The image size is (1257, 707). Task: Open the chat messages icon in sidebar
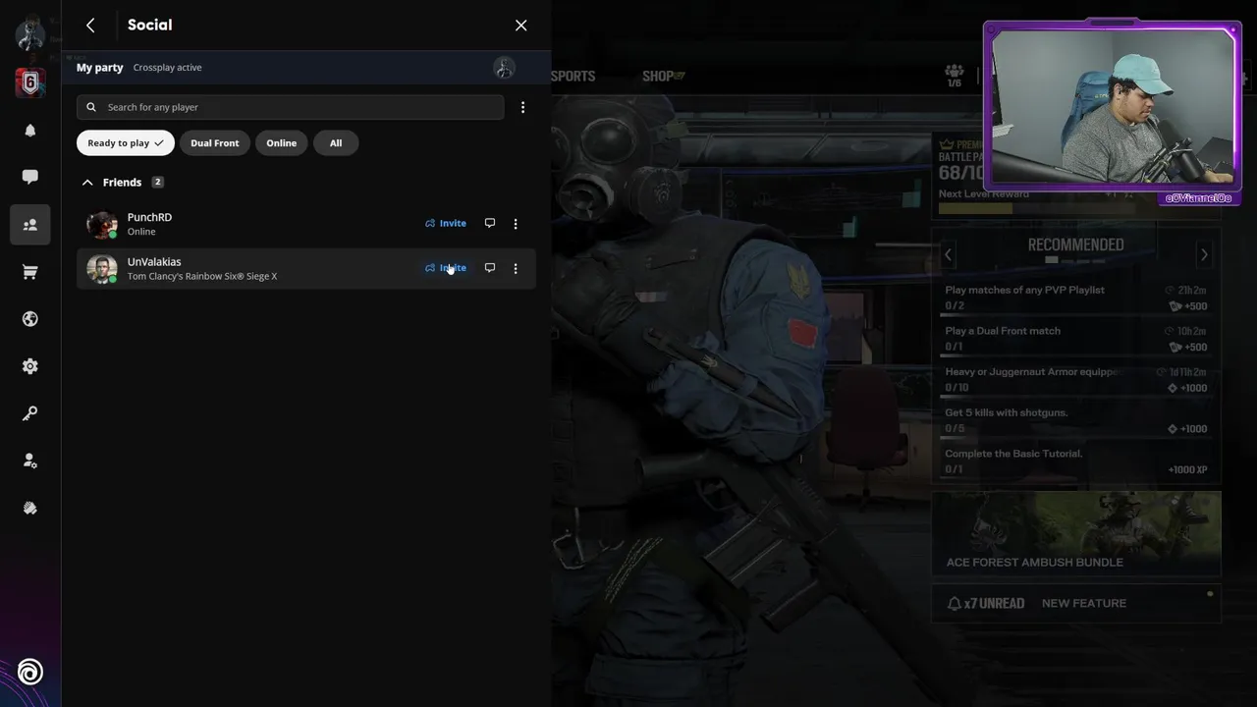(x=30, y=177)
